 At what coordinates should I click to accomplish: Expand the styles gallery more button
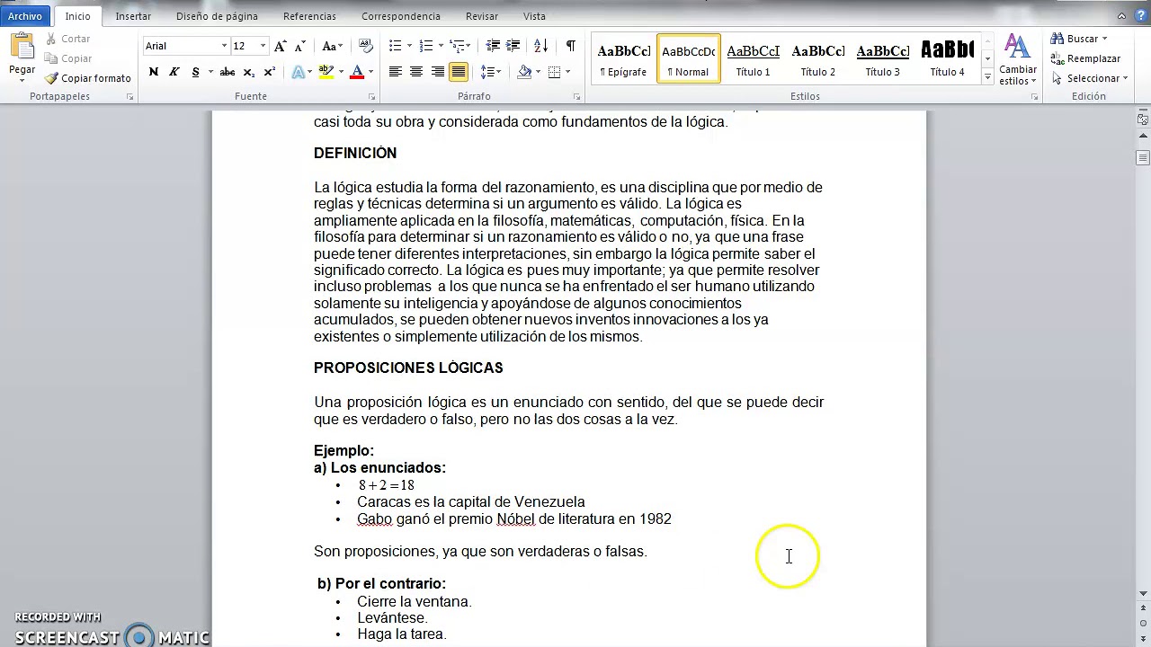[987, 78]
